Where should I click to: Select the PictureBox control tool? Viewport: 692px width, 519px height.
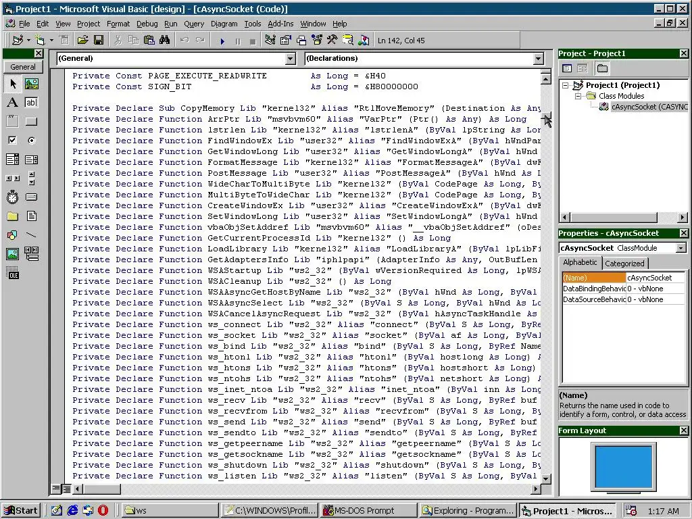tap(31, 83)
